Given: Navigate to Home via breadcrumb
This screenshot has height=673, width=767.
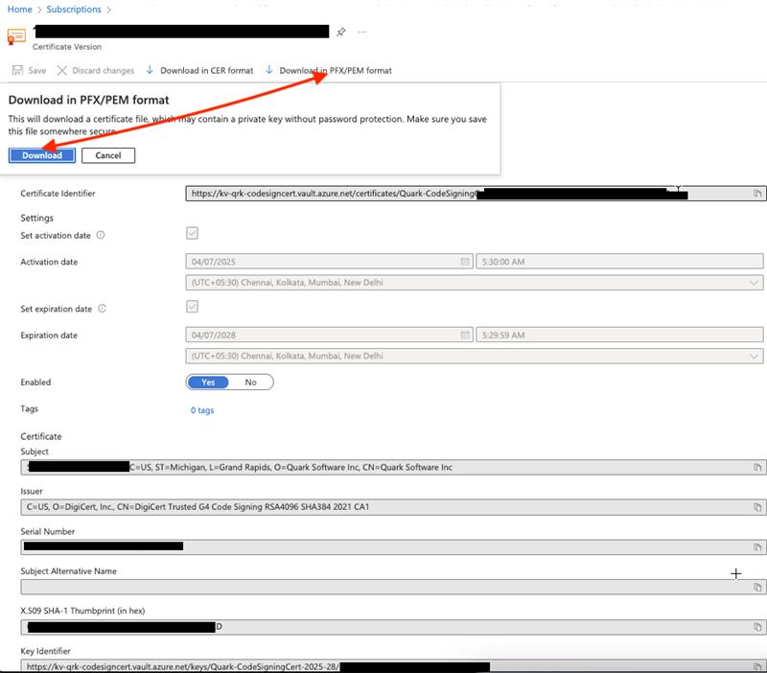Looking at the screenshot, I should tap(17, 8).
